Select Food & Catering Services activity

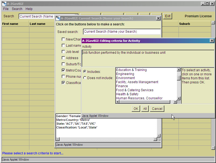tap(146, 90)
